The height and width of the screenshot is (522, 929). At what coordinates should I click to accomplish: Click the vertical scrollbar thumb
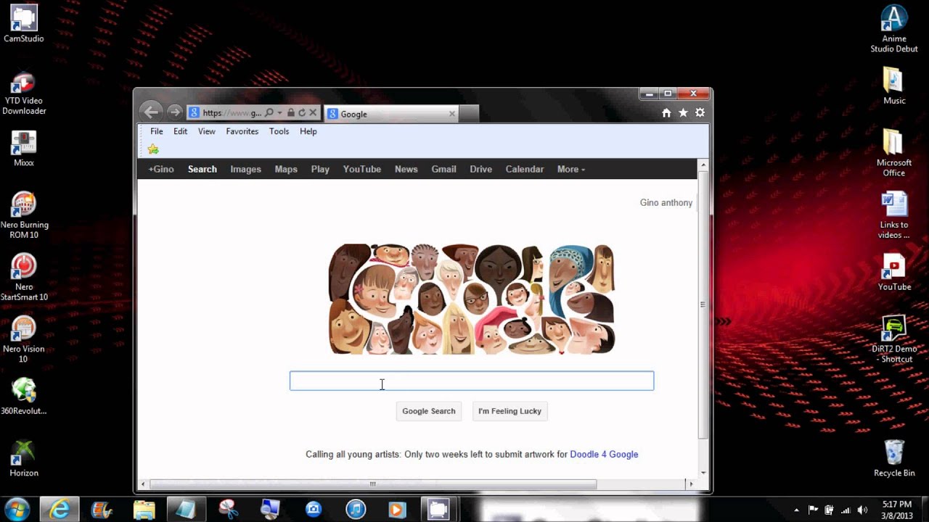703,304
